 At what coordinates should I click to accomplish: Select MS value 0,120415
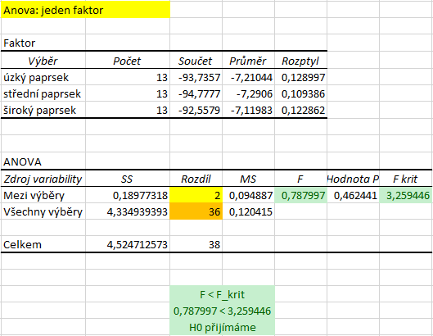point(249,211)
